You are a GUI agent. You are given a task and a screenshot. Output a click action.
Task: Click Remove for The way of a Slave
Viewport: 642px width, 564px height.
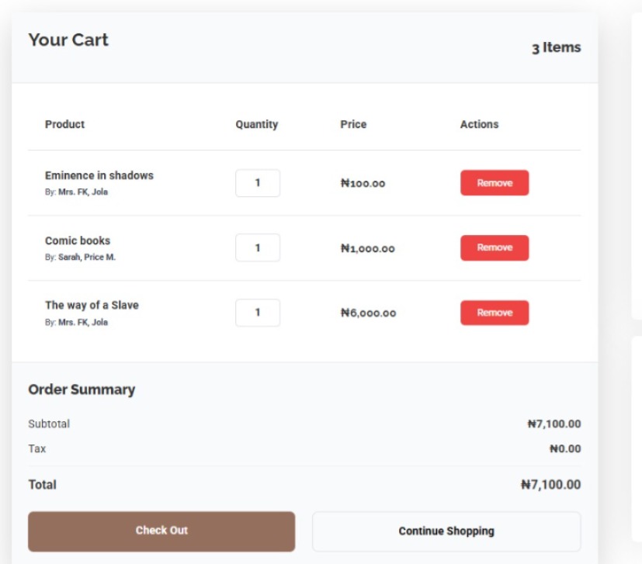coord(495,313)
